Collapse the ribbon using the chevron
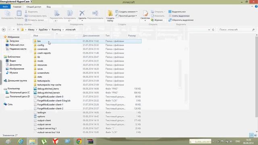 (252, 6)
